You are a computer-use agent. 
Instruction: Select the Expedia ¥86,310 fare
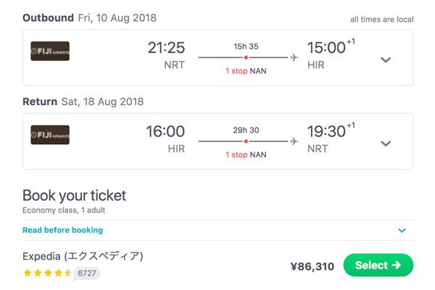coord(378,265)
